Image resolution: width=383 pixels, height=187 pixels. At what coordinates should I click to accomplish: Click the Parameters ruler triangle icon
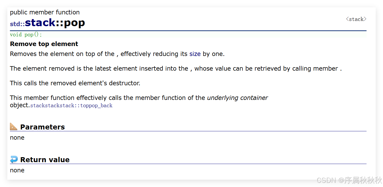tap(14, 127)
